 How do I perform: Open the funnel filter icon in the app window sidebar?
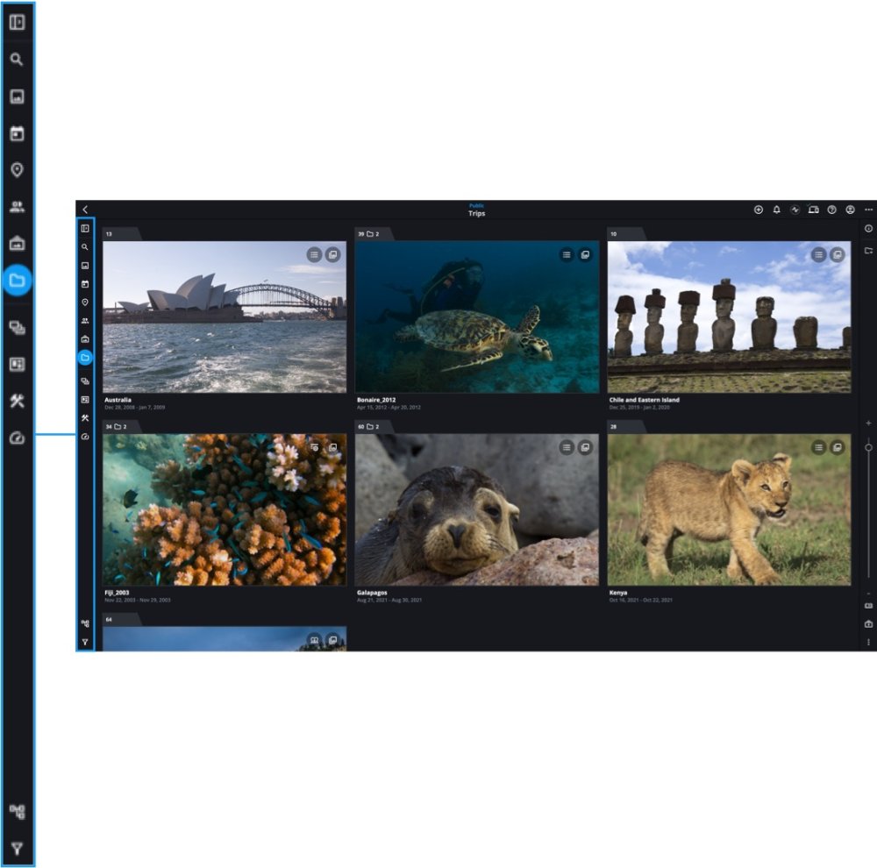pyautogui.click(x=85, y=642)
